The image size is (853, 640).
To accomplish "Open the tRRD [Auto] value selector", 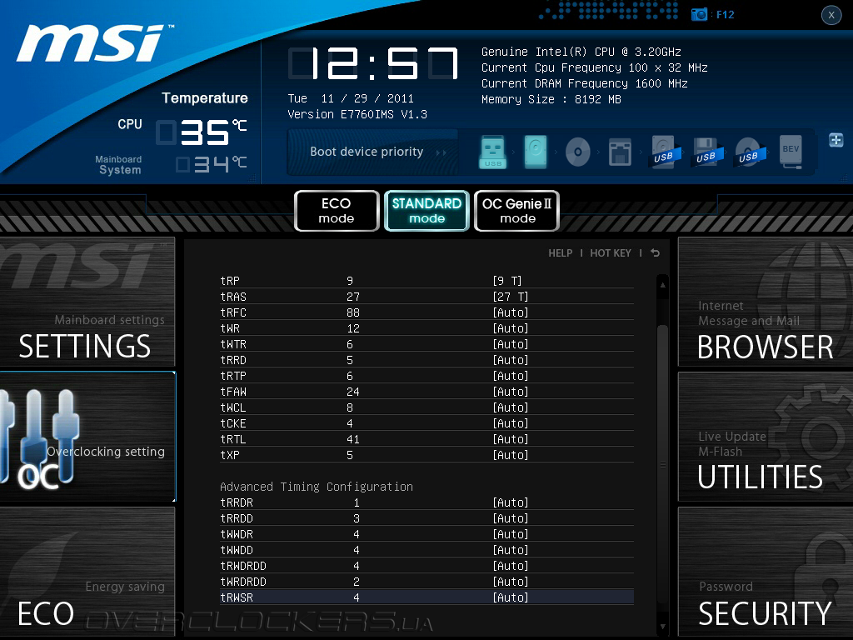I will [x=511, y=360].
